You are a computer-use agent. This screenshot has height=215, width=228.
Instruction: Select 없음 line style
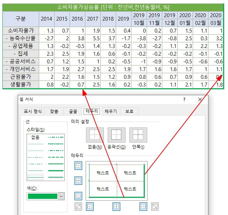pos(35,137)
